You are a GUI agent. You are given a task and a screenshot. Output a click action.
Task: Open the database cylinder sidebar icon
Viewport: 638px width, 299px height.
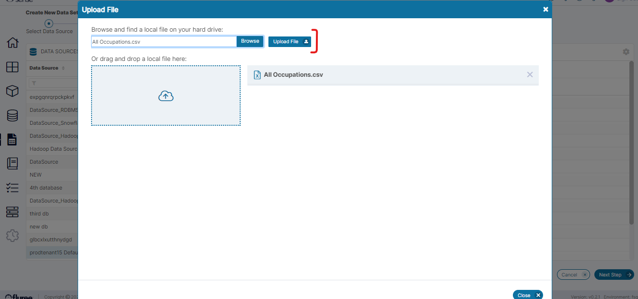pyautogui.click(x=12, y=115)
